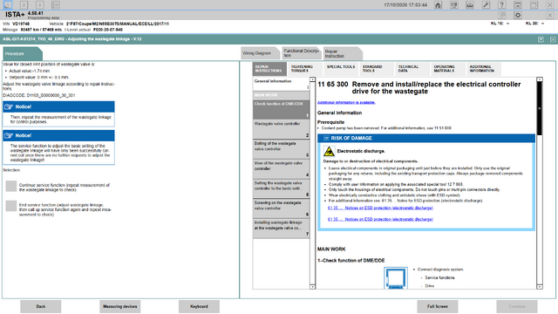Click the diagnosis system monitor image

[396, 277]
